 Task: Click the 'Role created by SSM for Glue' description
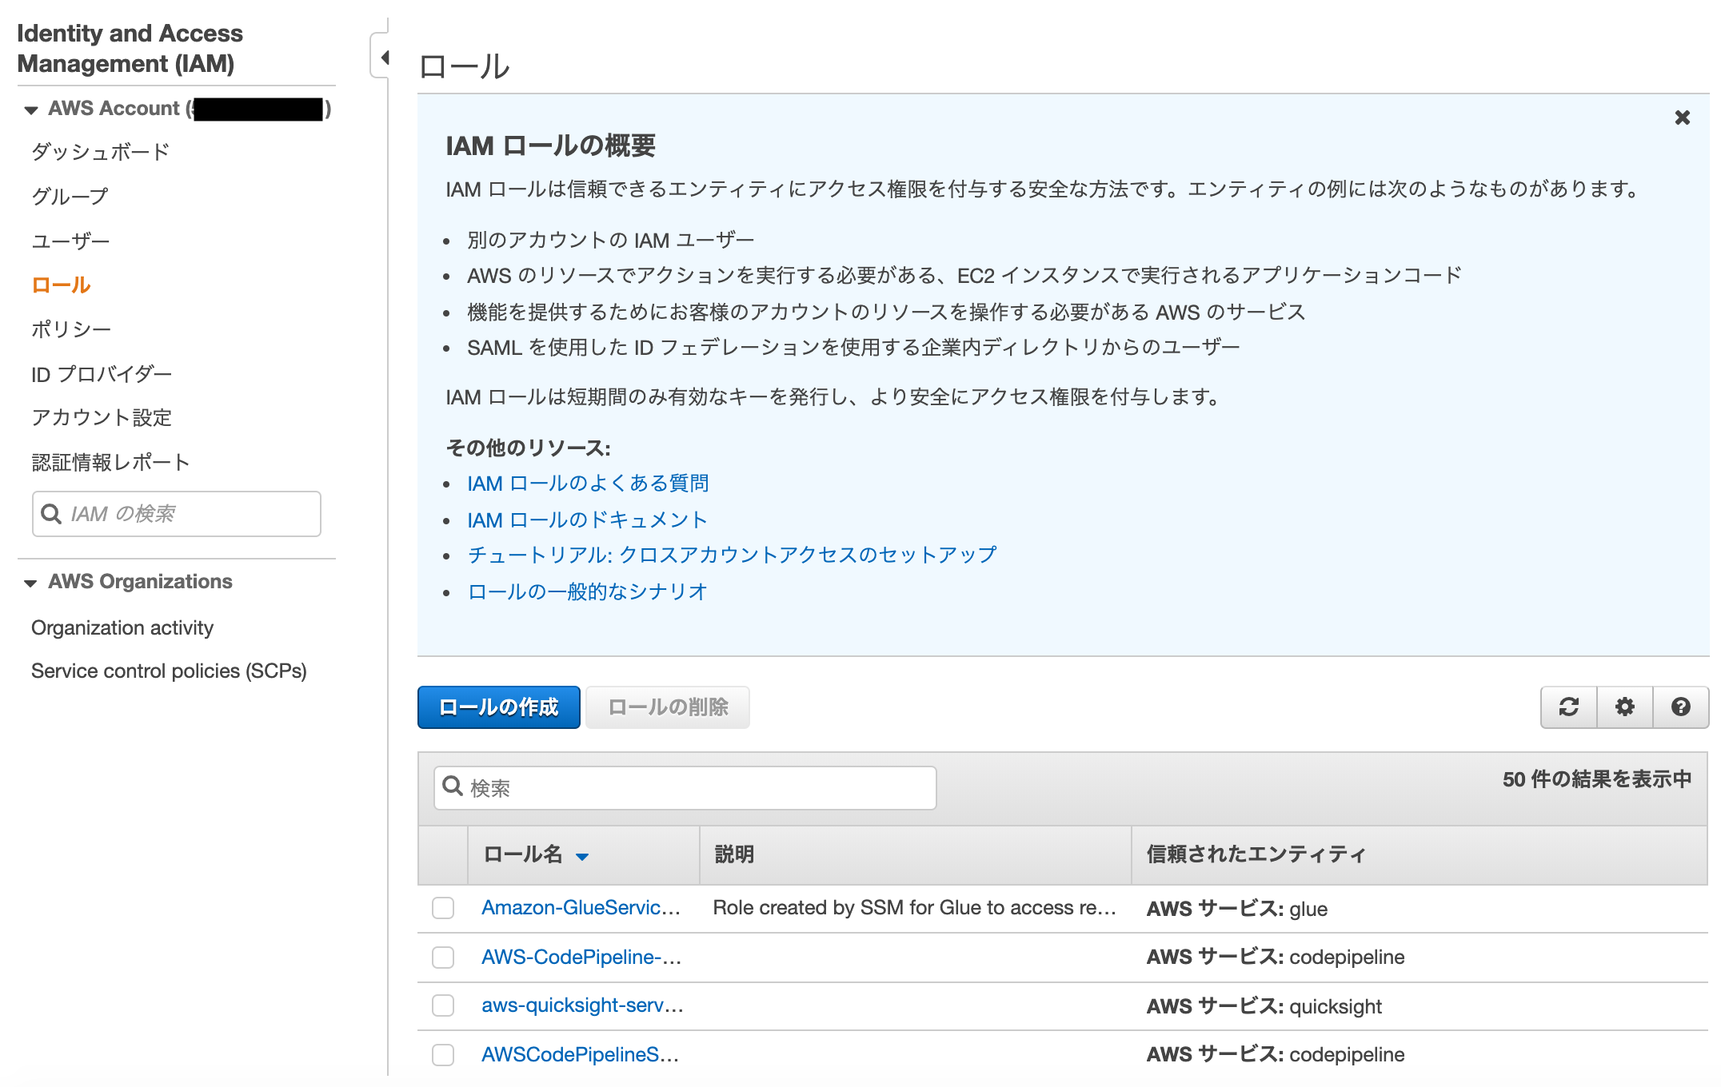point(915,908)
